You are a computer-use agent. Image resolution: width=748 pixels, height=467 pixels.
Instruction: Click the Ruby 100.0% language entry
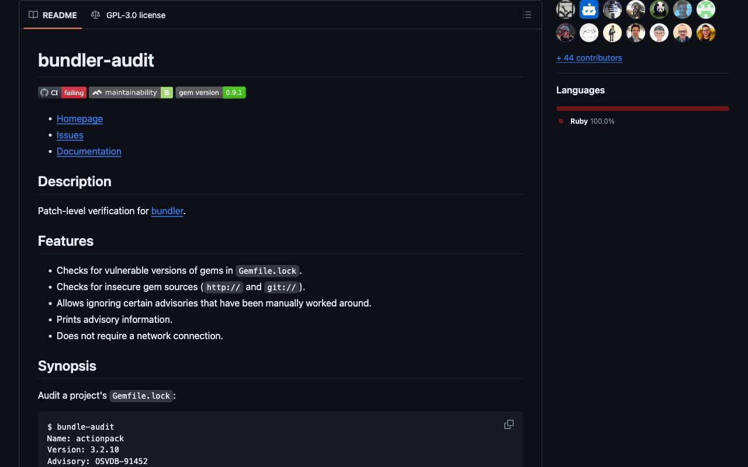587,121
